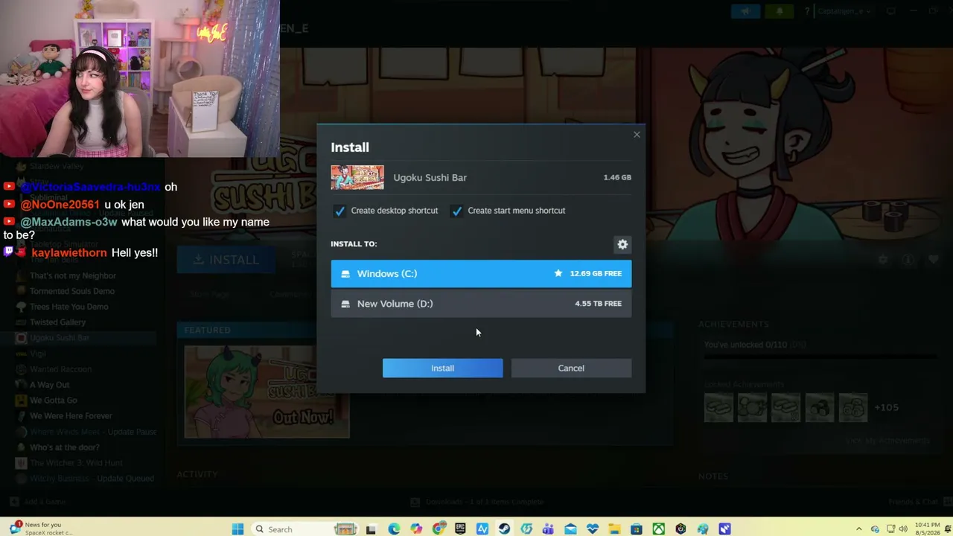Cancel the Ugoku Sushi Bar install
Viewport: 953px width, 536px height.
(x=571, y=368)
